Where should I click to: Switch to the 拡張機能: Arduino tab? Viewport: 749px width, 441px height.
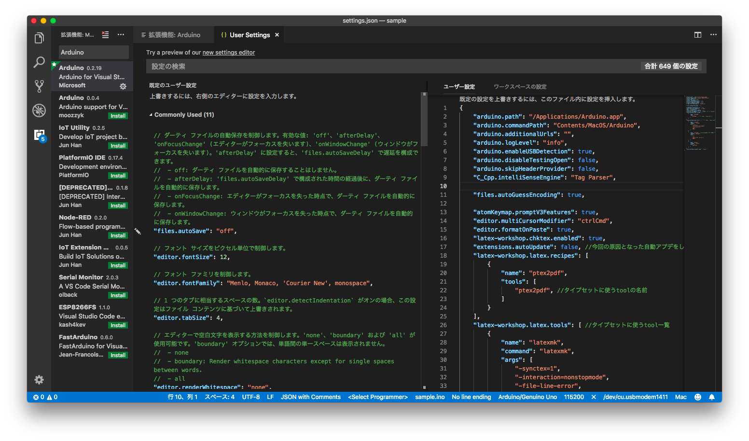[x=174, y=34]
